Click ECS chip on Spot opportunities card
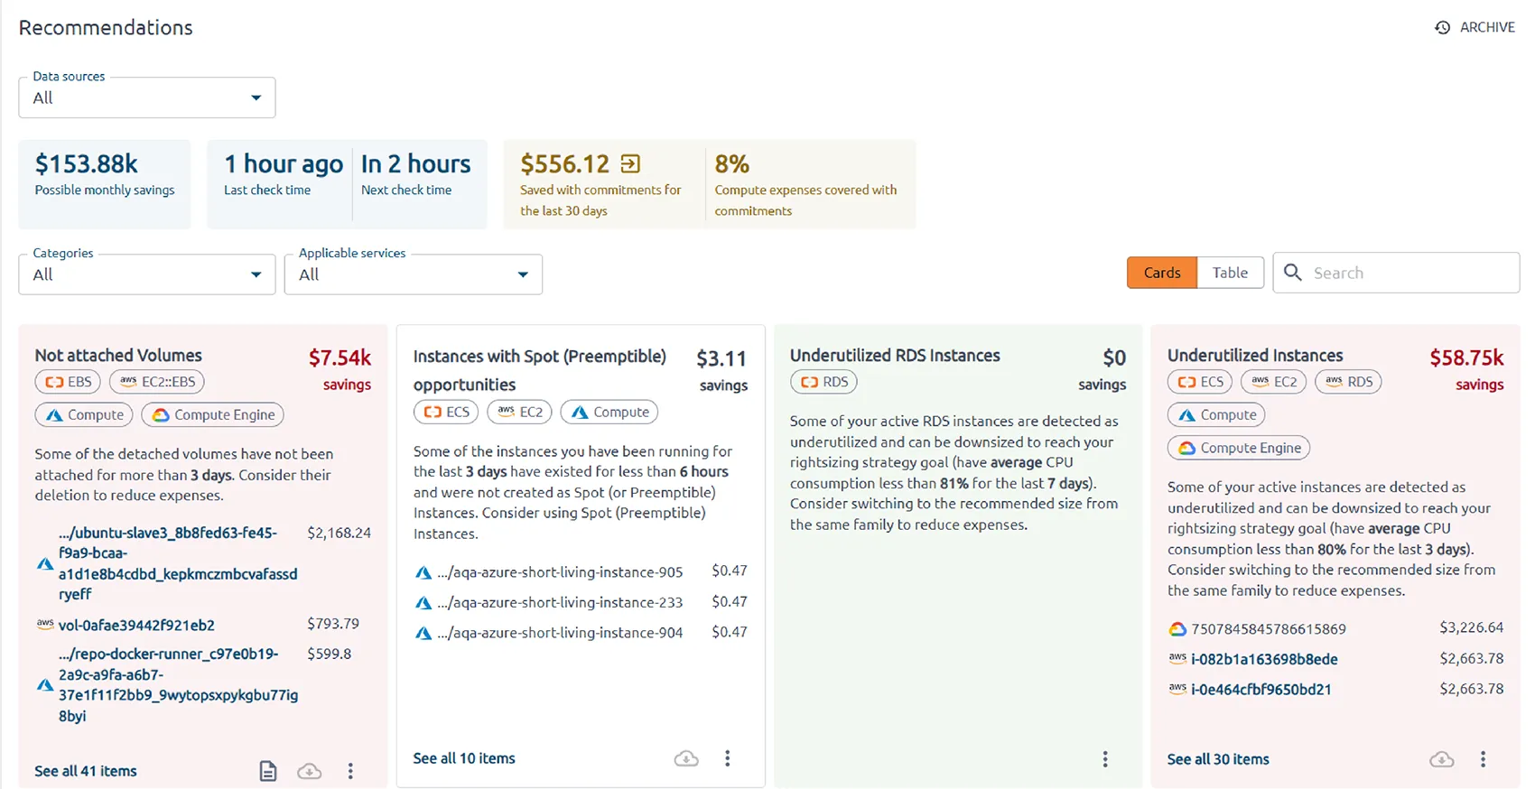 [446, 412]
